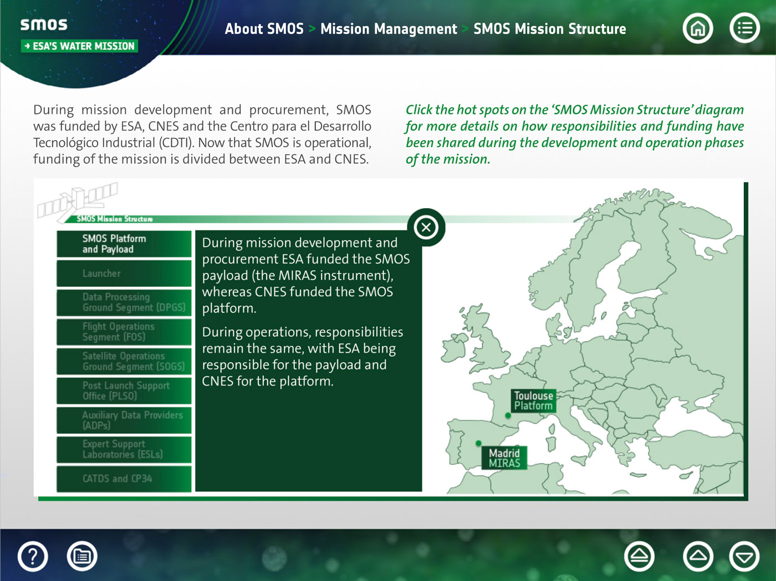Show Post Launch Support Office (PLSO)

(124, 390)
